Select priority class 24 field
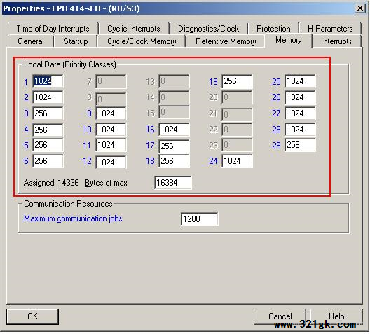The image size is (370, 334). click(237, 161)
